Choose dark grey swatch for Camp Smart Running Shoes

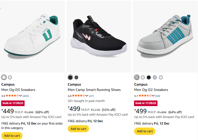pos(76,77)
